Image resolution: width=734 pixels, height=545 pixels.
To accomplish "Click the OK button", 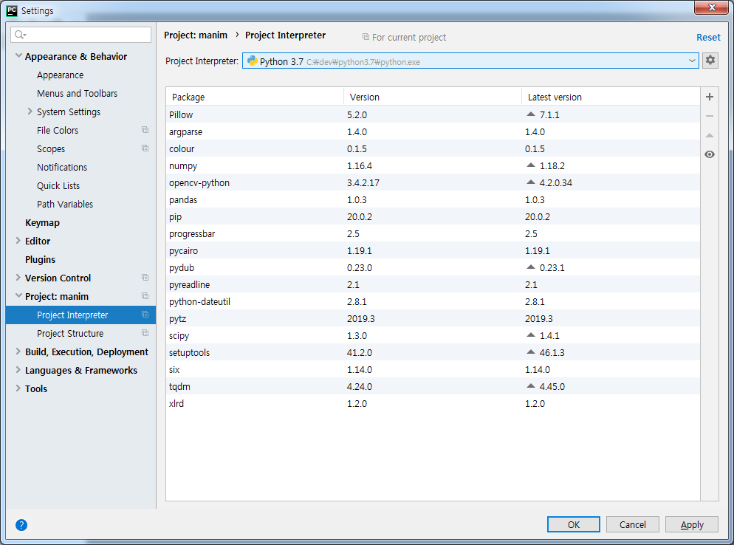I will (574, 524).
